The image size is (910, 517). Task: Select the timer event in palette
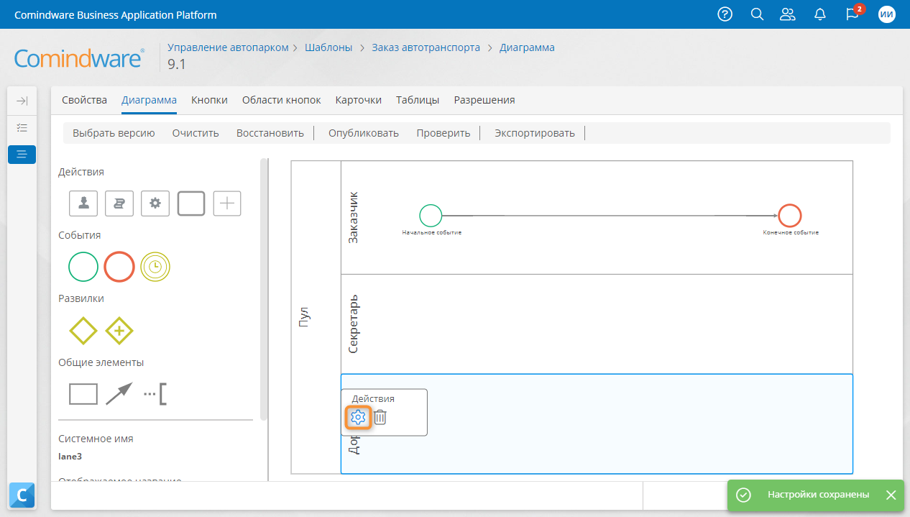click(x=155, y=267)
